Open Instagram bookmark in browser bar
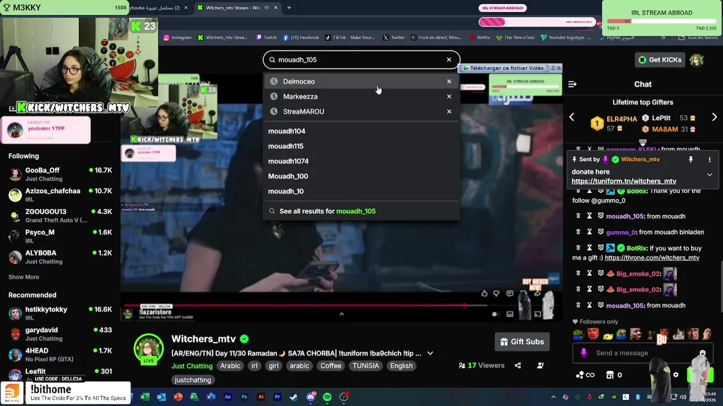 (178, 38)
